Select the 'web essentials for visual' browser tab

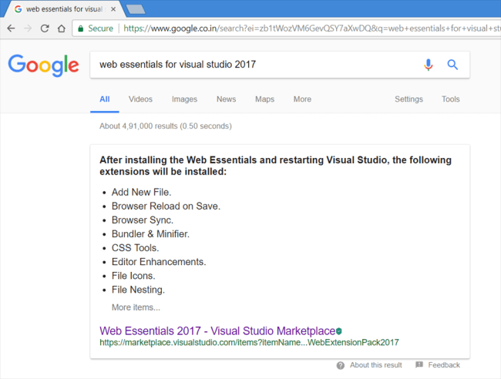[64, 9]
